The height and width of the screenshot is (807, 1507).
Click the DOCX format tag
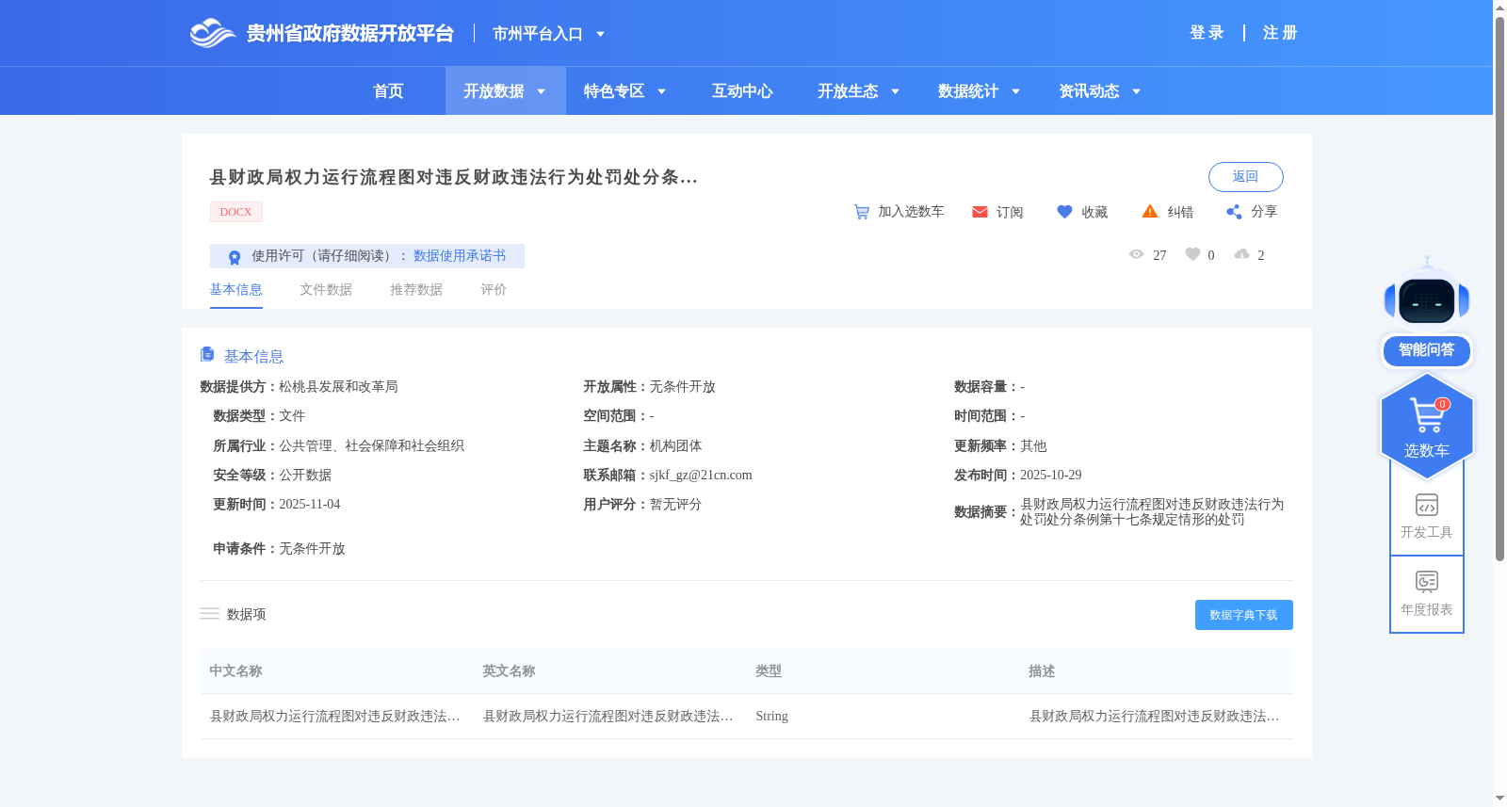click(x=235, y=212)
